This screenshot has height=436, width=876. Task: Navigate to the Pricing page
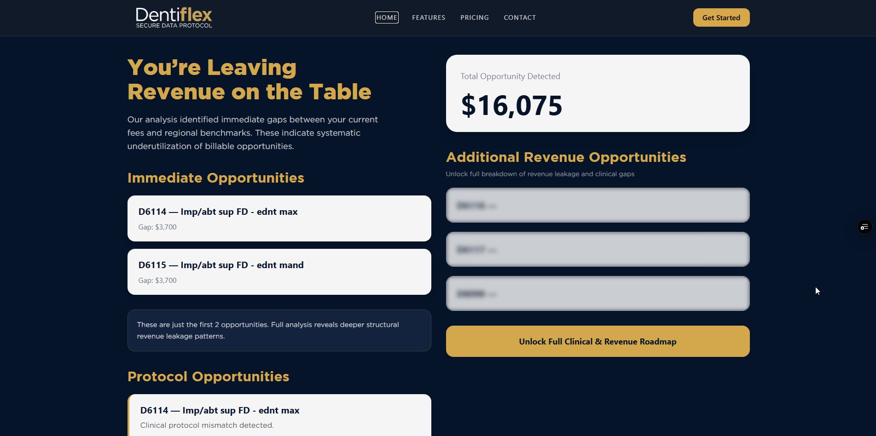475,17
